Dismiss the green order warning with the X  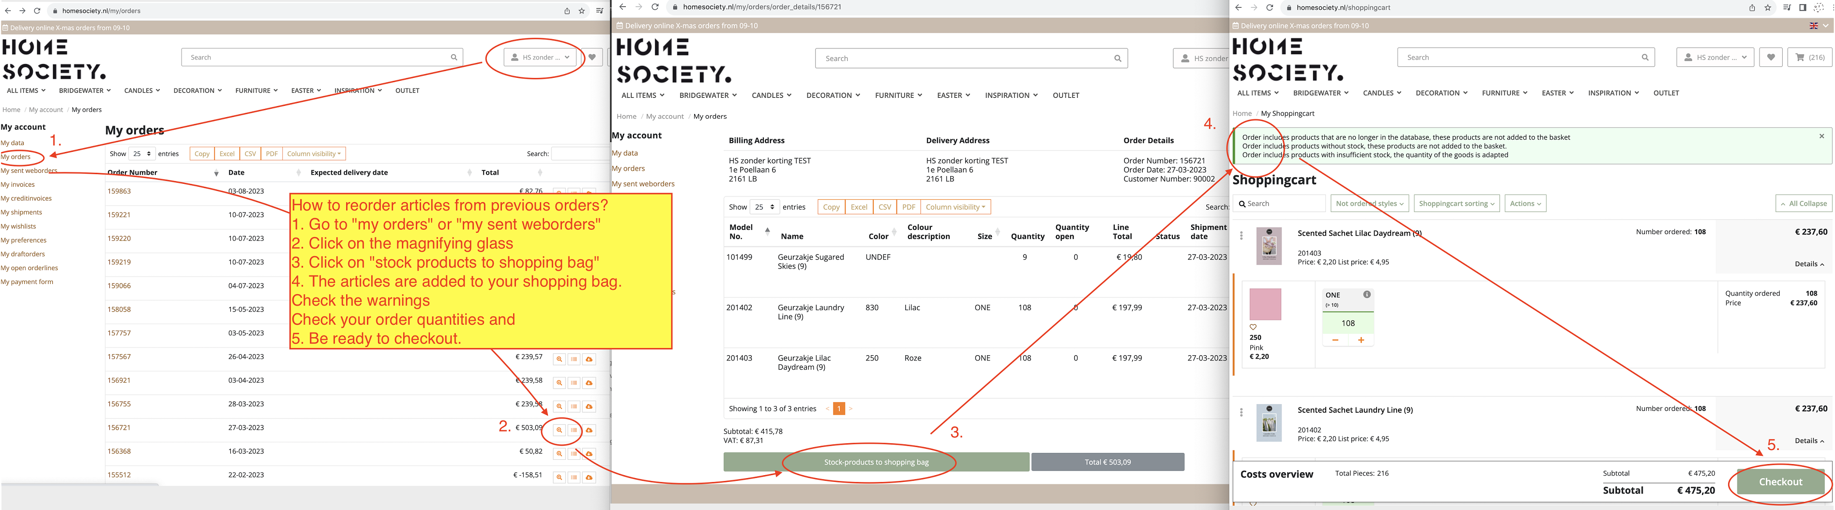1821,136
